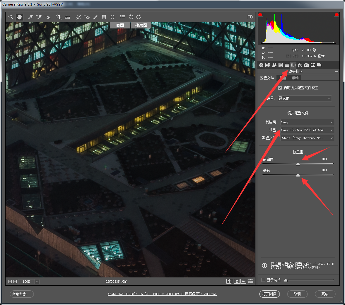The height and width of the screenshot is (305, 345).
Task: Open the 制造商 Sony dropdown
Action: click(x=307, y=122)
